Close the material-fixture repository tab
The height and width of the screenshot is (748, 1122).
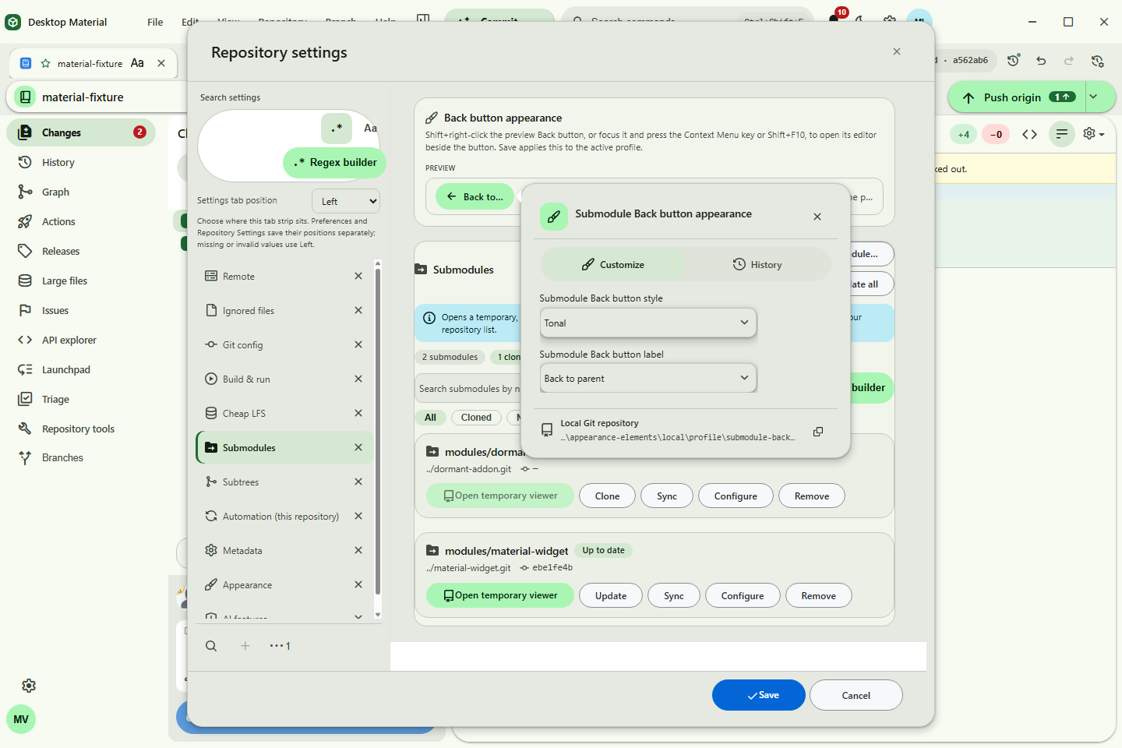pos(161,63)
